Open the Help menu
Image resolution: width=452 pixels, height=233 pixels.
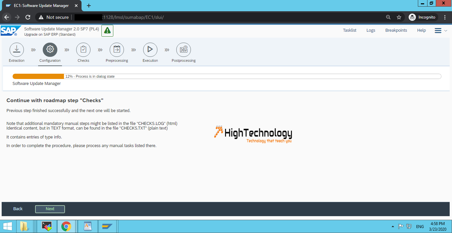coord(422,30)
